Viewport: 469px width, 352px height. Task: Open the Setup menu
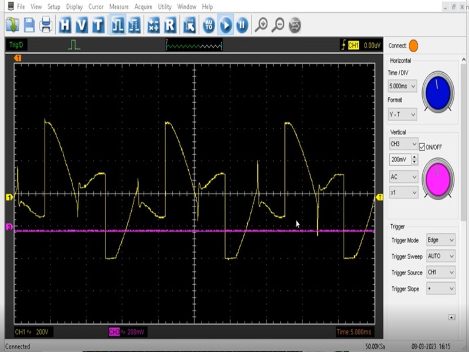coord(54,6)
